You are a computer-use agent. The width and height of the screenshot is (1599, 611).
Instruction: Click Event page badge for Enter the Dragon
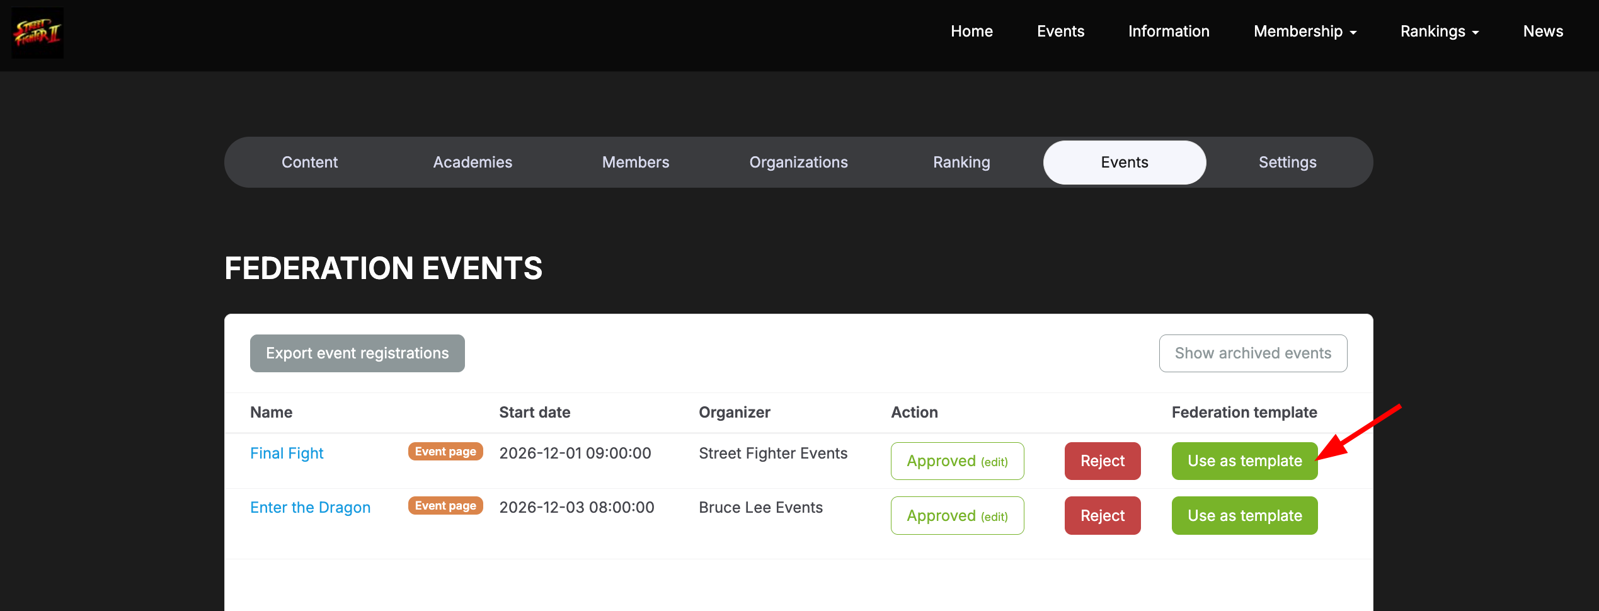tap(445, 506)
